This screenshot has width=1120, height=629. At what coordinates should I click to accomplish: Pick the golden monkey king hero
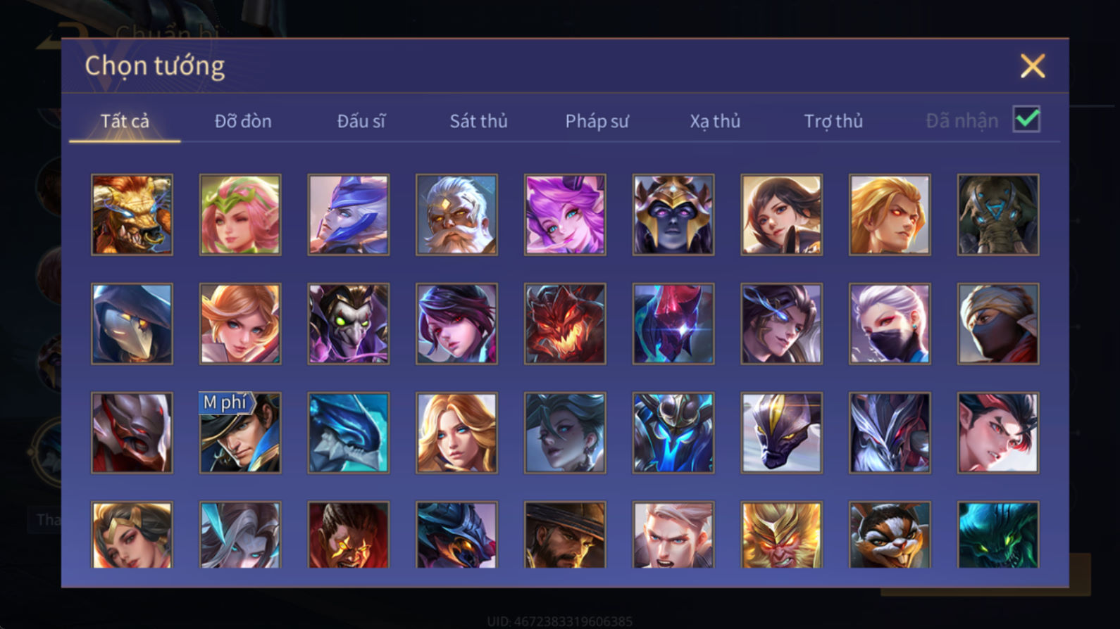781,535
